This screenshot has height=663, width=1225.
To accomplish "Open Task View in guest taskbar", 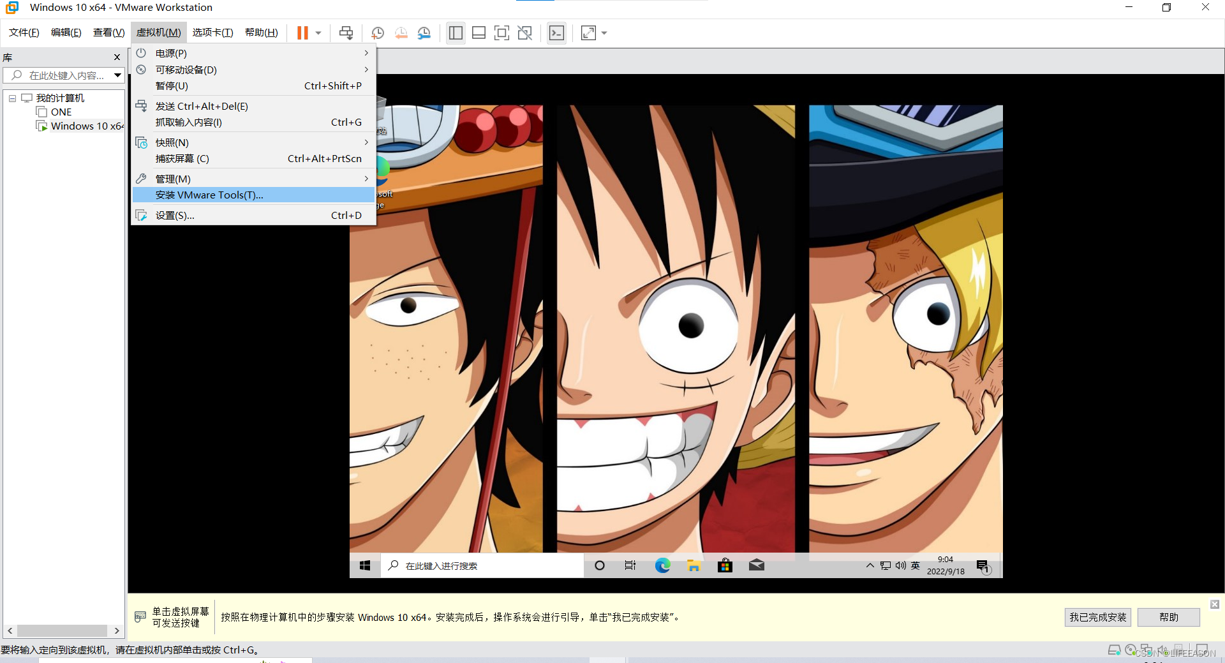I will point(630,565).
